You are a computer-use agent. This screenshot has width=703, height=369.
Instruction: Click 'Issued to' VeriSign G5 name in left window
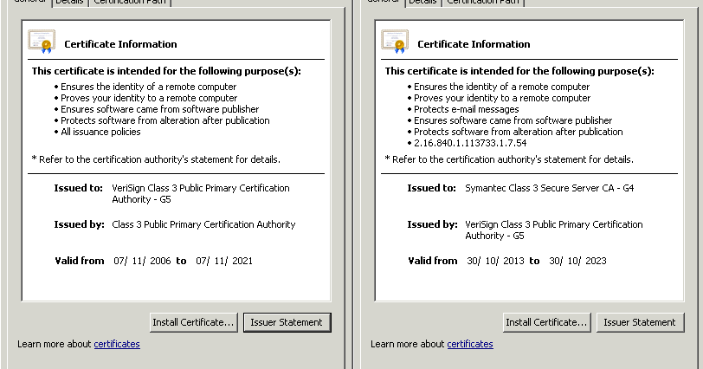coord(201,194)
